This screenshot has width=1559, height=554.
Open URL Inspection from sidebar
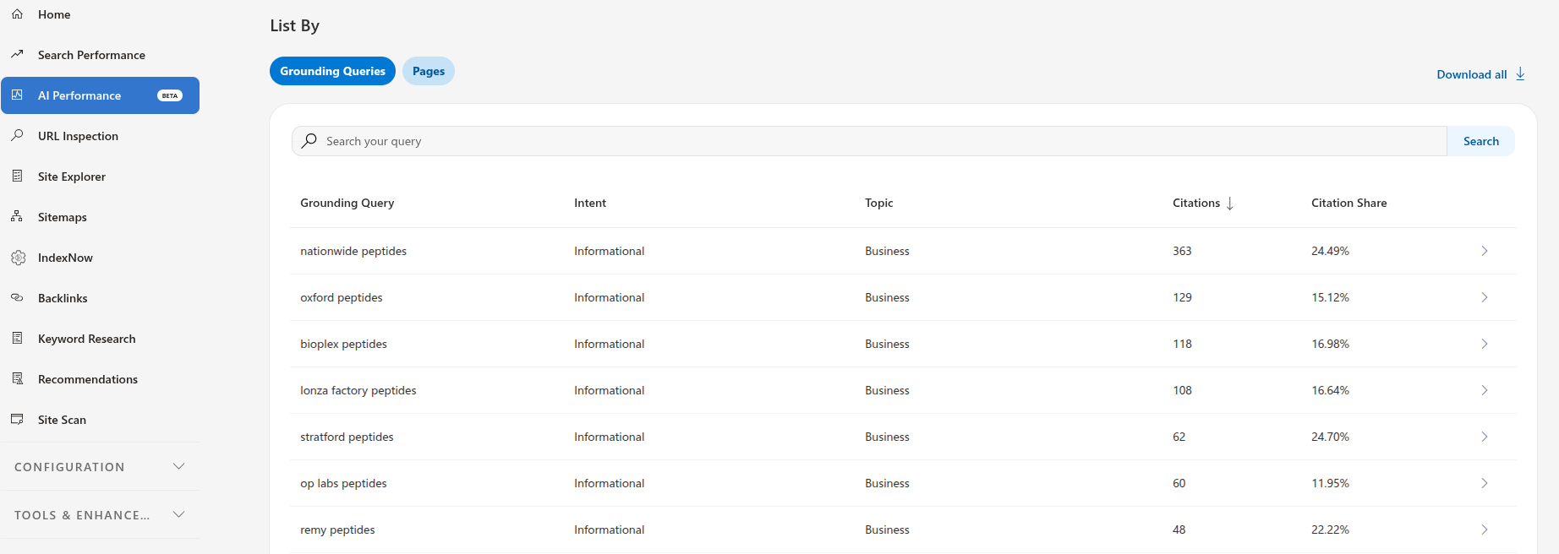click(x=100, y=136)
